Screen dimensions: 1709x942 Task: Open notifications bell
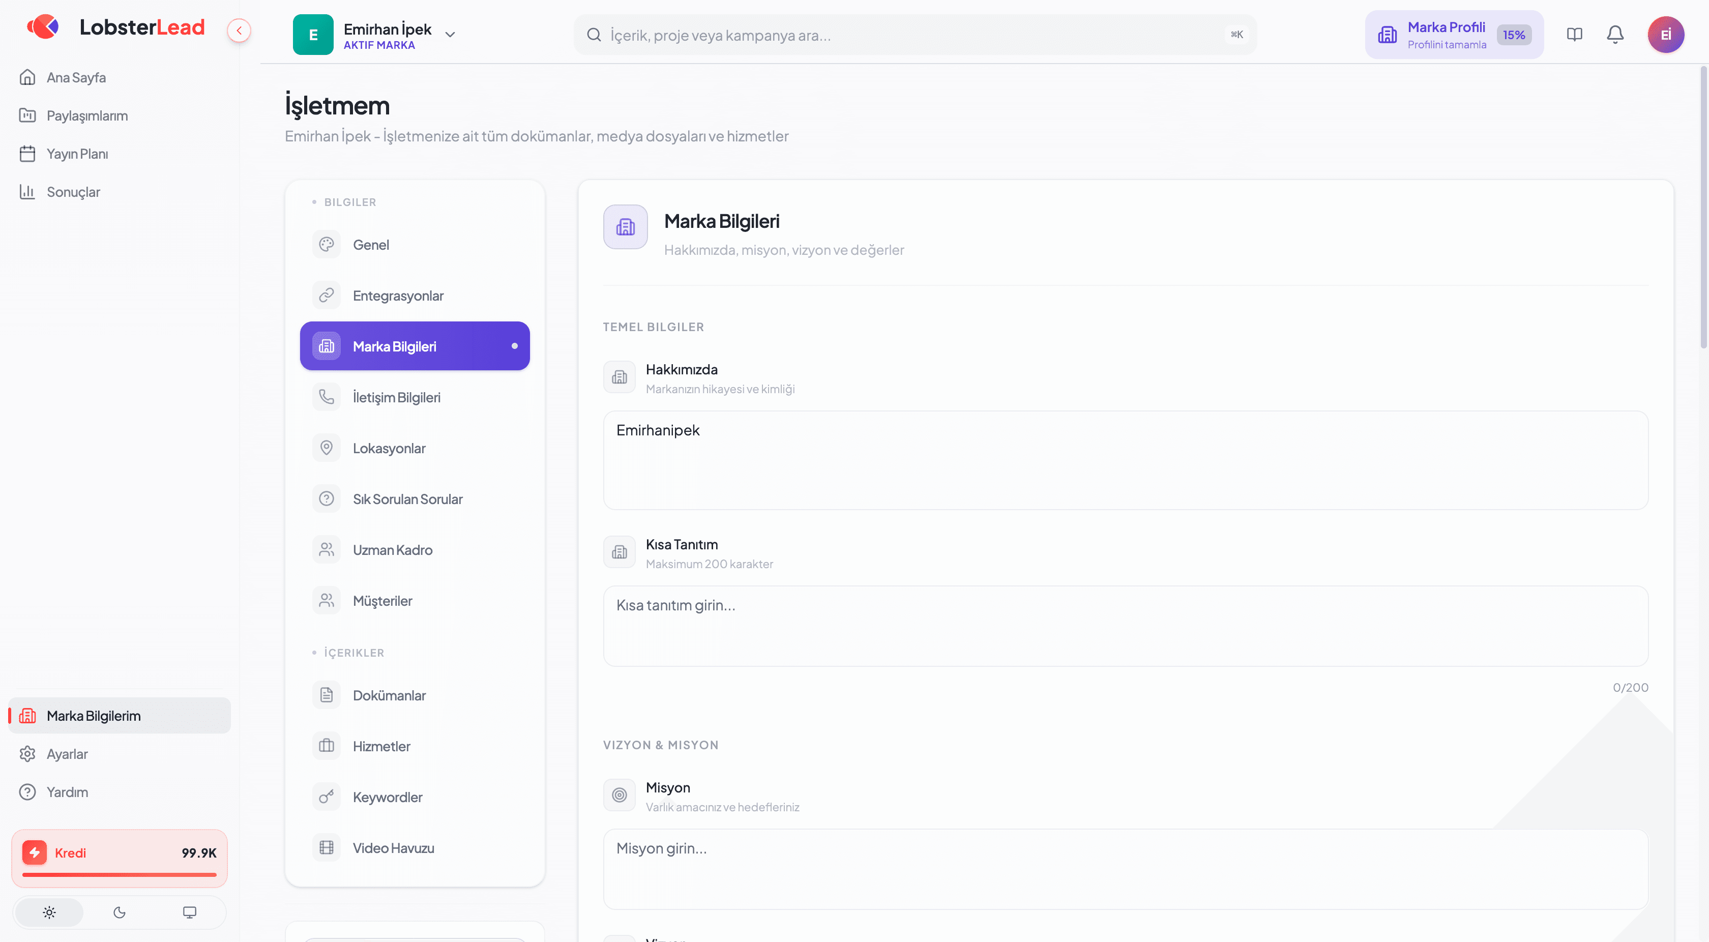pos(1615,35)
